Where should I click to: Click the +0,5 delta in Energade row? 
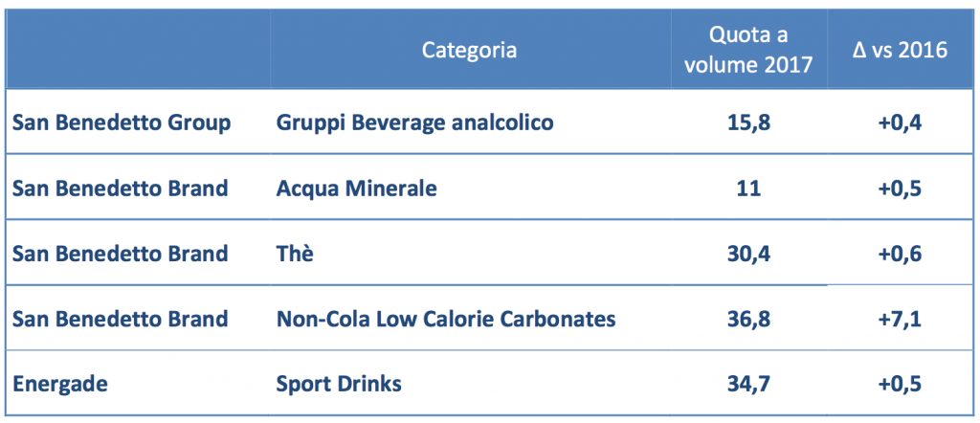click(900, 384)
